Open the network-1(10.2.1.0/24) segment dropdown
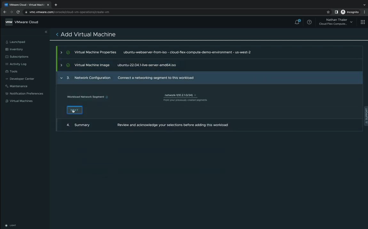Viewport: 368px width, 229px height. coord(180,95)
